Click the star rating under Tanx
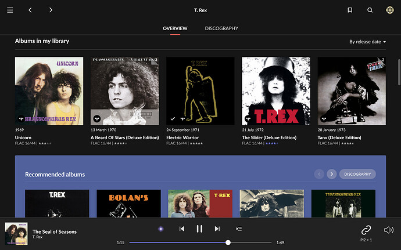 coord(348,143)
